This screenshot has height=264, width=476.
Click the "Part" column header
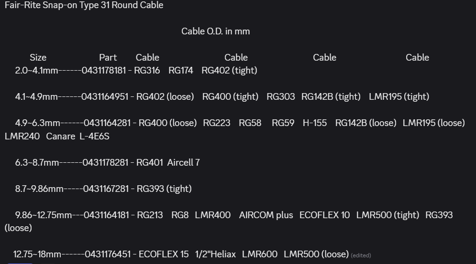(x=108, y=58)
